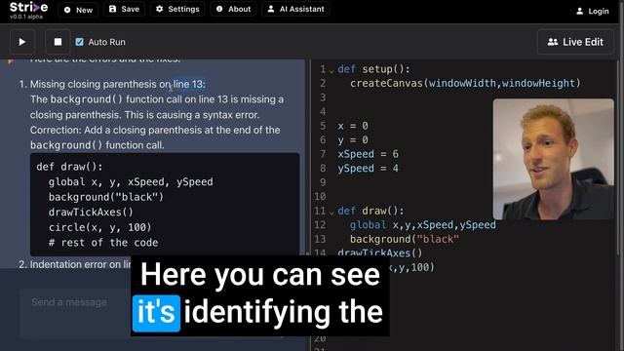Click the x = 0 line in editor

point(353,126)
